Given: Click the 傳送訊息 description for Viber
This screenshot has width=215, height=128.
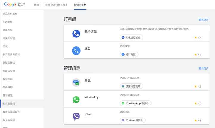Looking at the screenshot, I should [125, 112].
